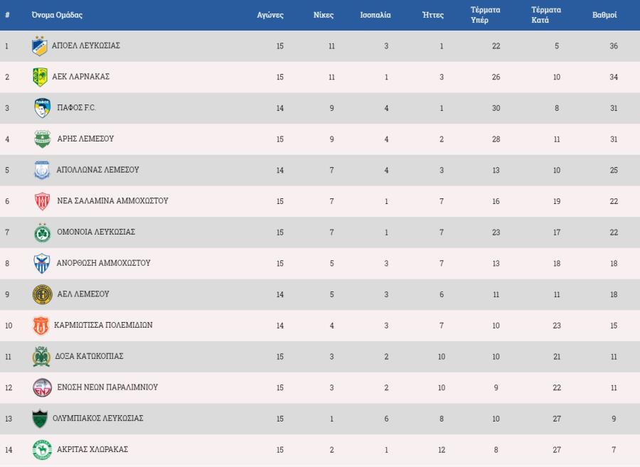
Task: Sort by the Ισοπαλία column header
Action: [x=375, y=15]
